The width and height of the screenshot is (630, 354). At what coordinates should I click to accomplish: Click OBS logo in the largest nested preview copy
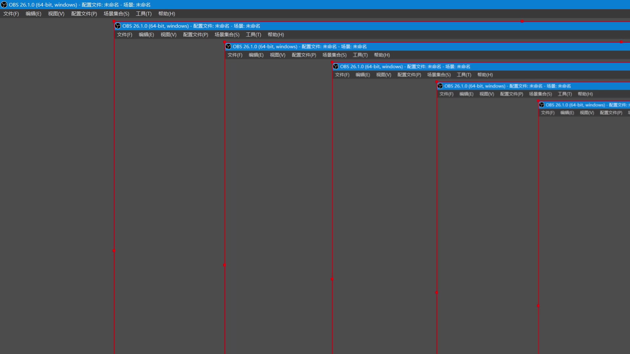pos(117,26)
